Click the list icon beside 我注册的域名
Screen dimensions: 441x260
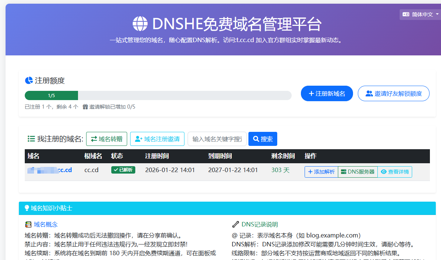click(31, 139)
